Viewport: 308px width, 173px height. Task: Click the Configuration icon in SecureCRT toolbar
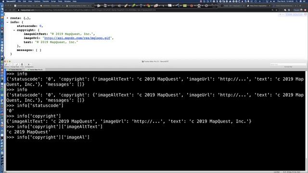29,64
